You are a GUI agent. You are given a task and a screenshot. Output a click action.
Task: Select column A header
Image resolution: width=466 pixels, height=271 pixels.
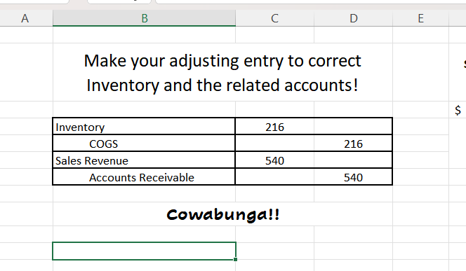coord(25,18)
